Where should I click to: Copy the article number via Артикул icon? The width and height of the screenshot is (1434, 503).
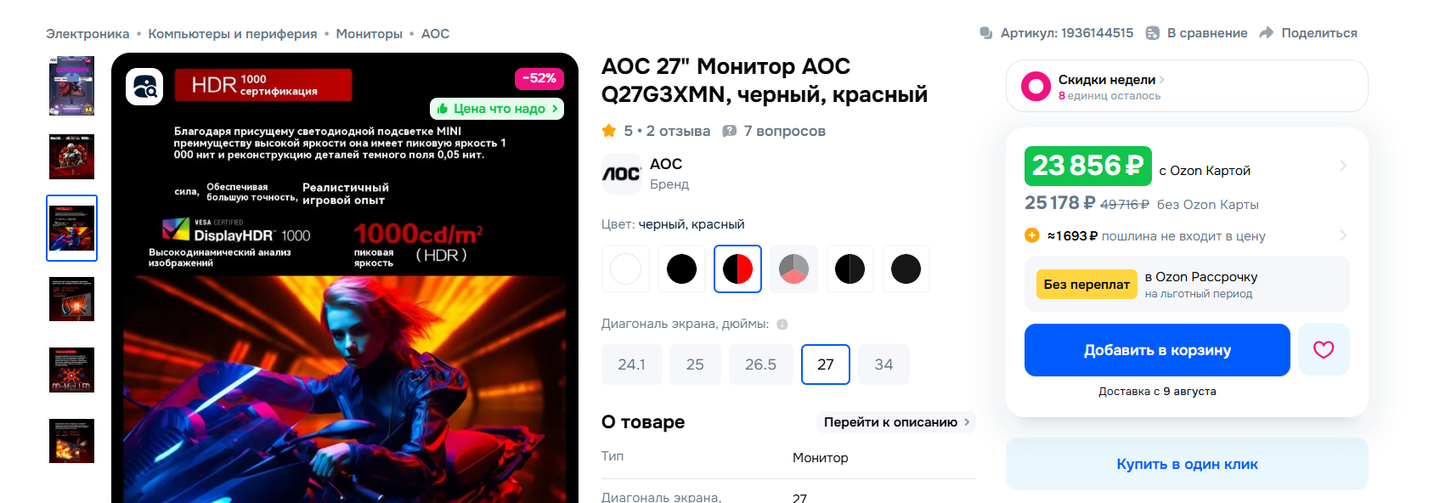click(x=986, y=33)
